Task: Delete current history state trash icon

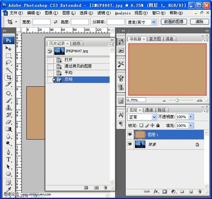Action: coord(105,188)
